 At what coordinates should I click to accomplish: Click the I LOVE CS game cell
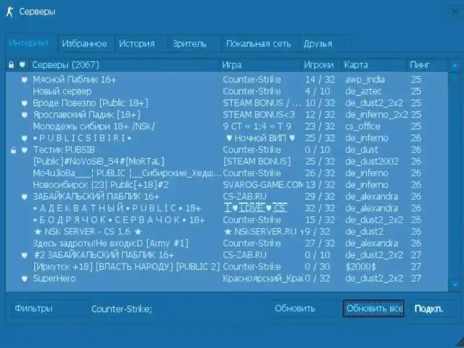tap(256, 208)
